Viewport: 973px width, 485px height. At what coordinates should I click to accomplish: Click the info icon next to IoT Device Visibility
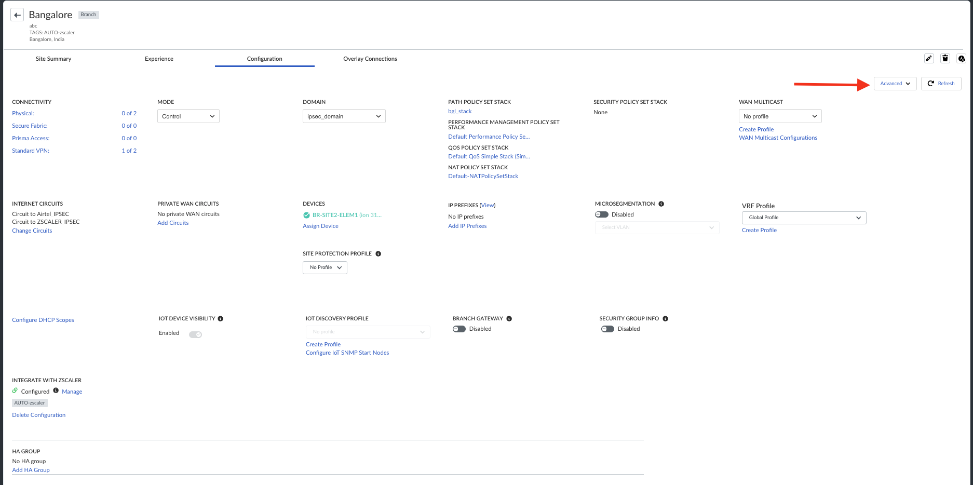point(221,319)
